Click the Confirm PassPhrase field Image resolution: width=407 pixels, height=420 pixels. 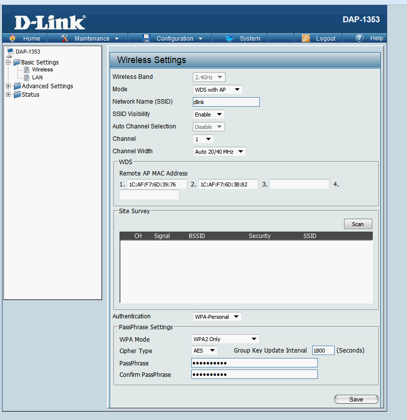pos(254,374)
